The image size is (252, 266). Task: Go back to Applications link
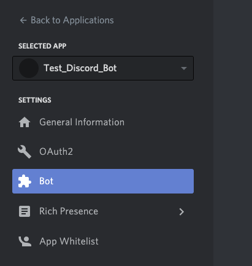(67, 20)
